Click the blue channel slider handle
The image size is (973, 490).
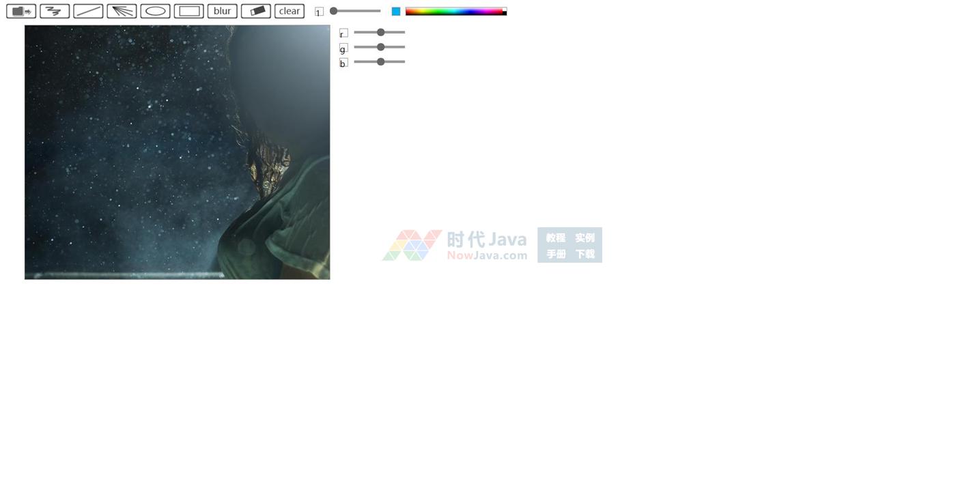point(381,61)
